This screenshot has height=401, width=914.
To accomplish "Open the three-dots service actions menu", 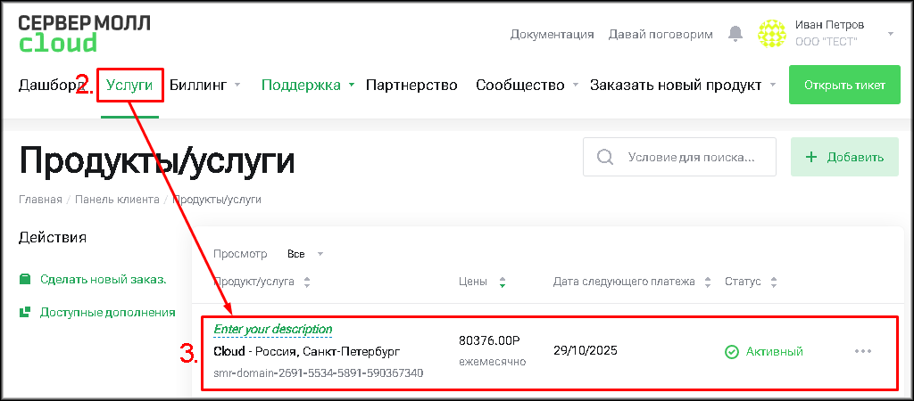I will pyautogui.click(x=862, y=351).
